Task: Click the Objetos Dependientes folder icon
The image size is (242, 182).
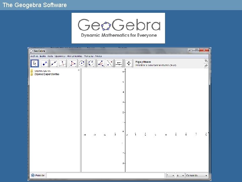Action: pyautogui.click(x=32, y=74)
